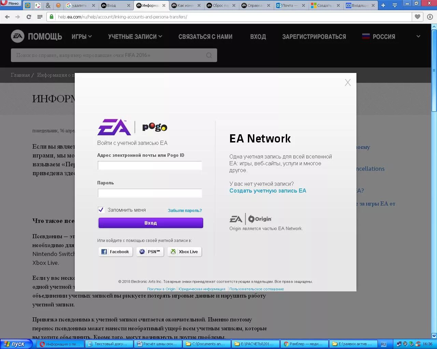437x349 pixels.
Task: Focus the email or Pogo ID field
Action: click(150, 165)
